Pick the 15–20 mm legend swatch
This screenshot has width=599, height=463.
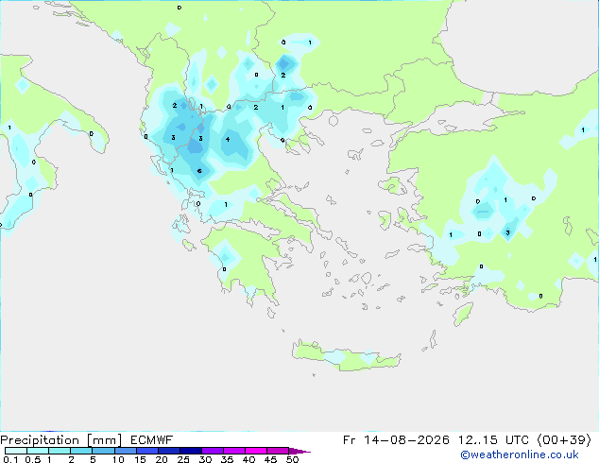(x=147, y=451)
